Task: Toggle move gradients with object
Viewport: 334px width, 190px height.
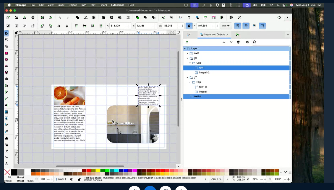Action: coord(254,26)
